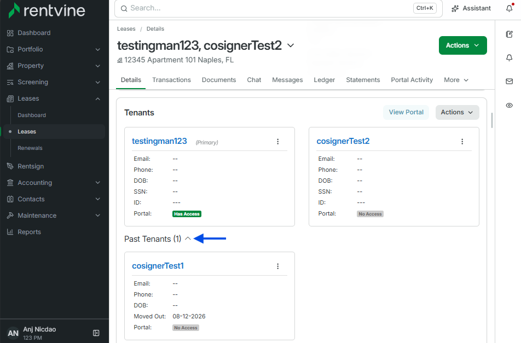The image size is (521, 343).
Task: Click the Portfolio folder icon
Action: 10,49
